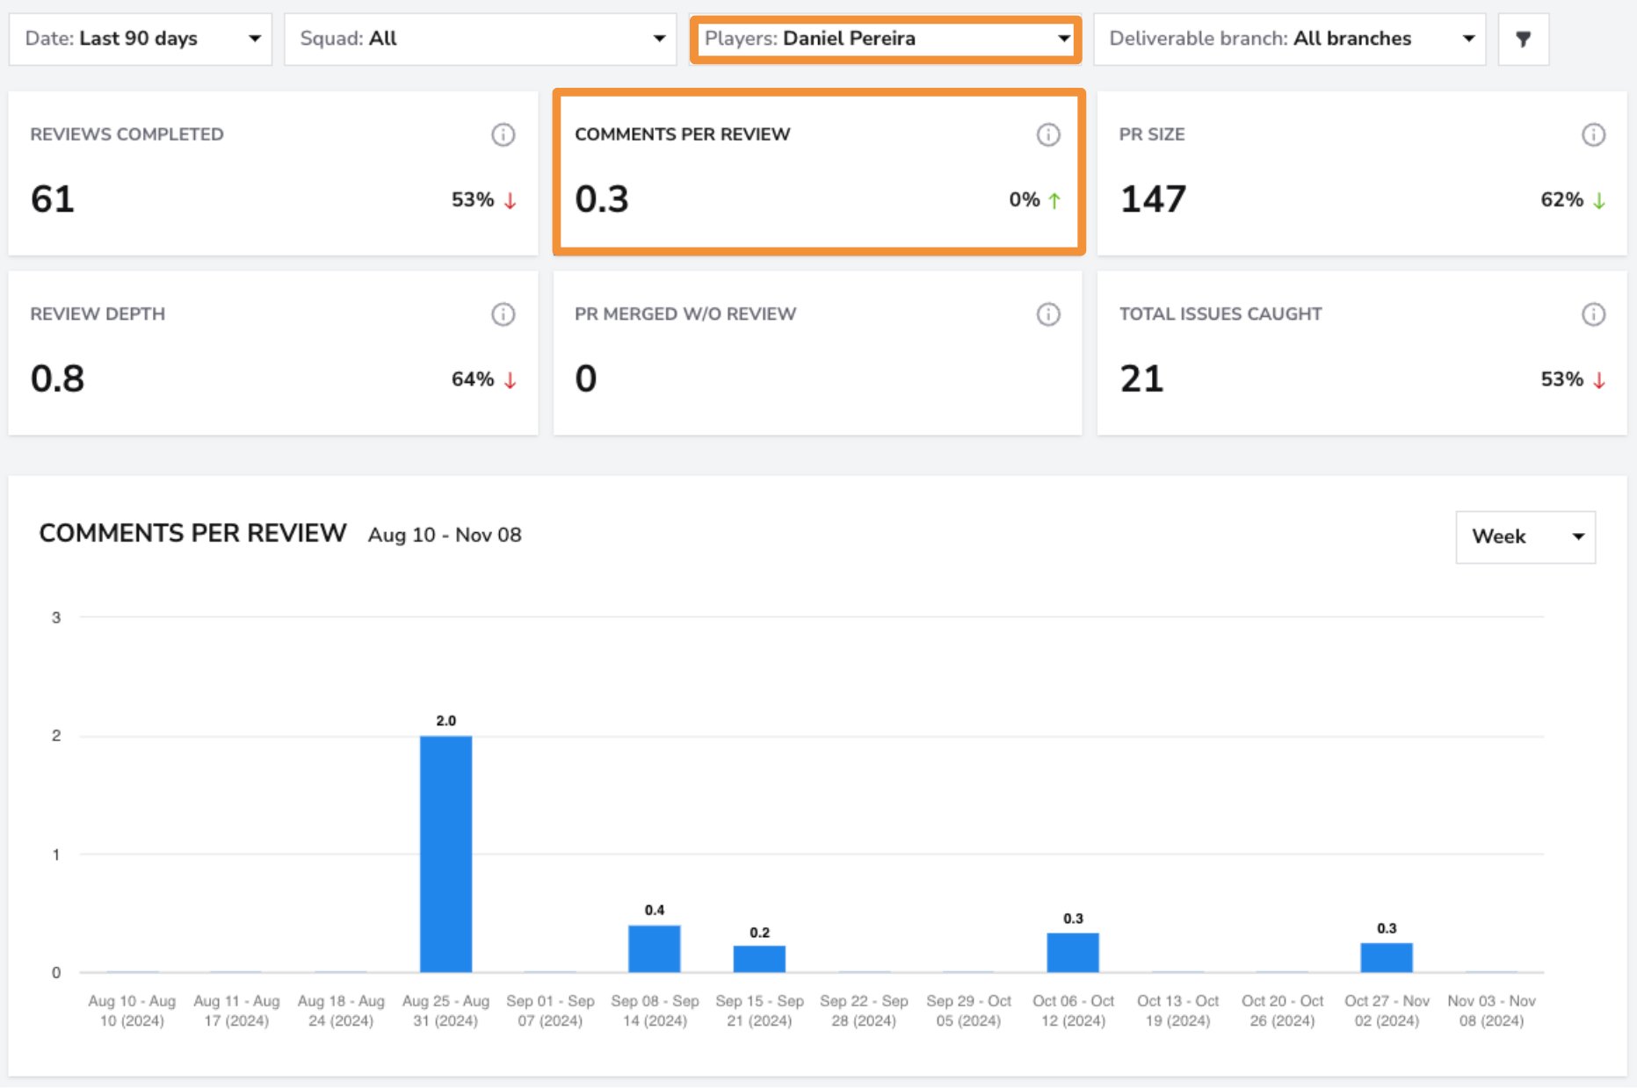Image resolution: width=1637 pixels, height=1088 pixels.
Task: Open info icon on Comments Per Review card
Action: [x=1047, y=134]
